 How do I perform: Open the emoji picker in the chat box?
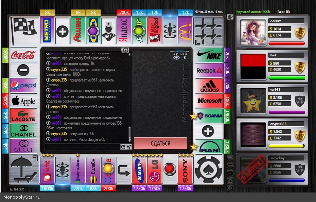[x=123, y=147]
